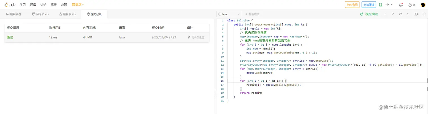Click the comment '// 优先级队列元素'
Image resolution: width=428 pixels, height=114 pixels.
253,33
